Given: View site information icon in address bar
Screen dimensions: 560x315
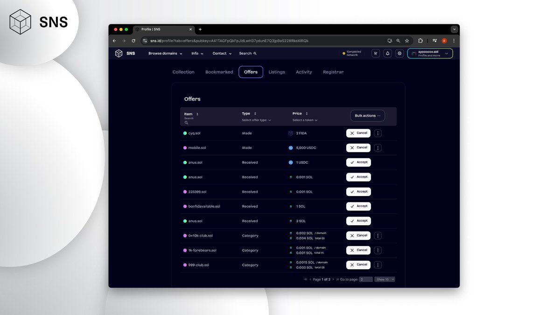Looking at the screenshot, I should (145, 41).
